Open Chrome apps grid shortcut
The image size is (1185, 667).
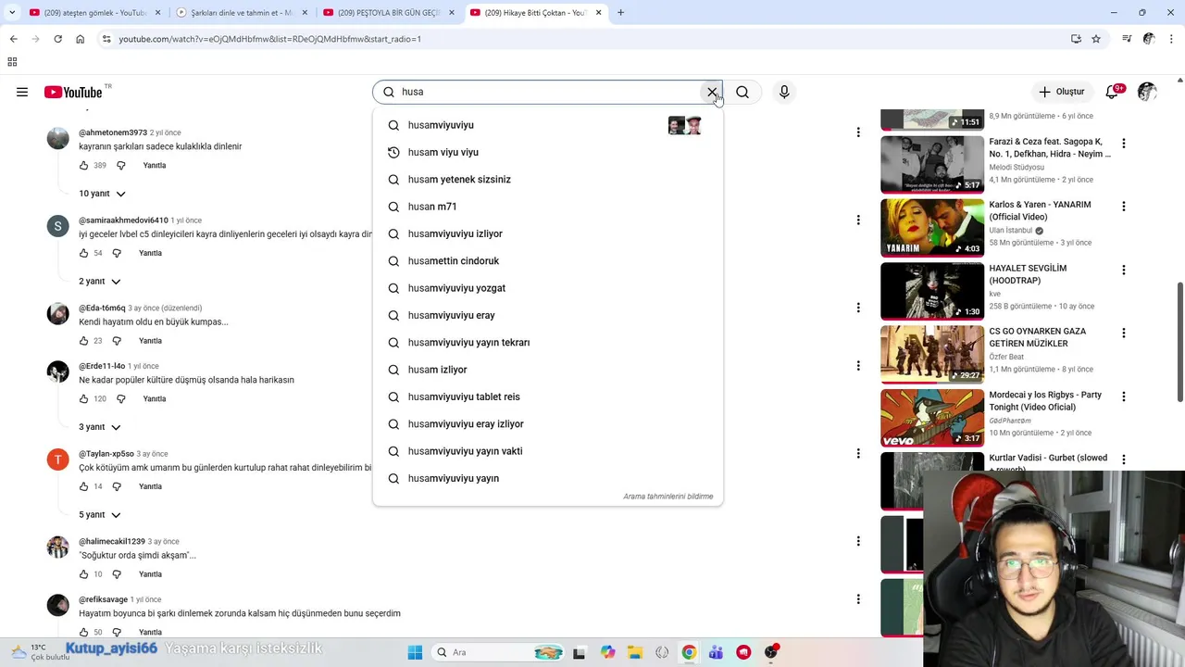pos(12,62)
